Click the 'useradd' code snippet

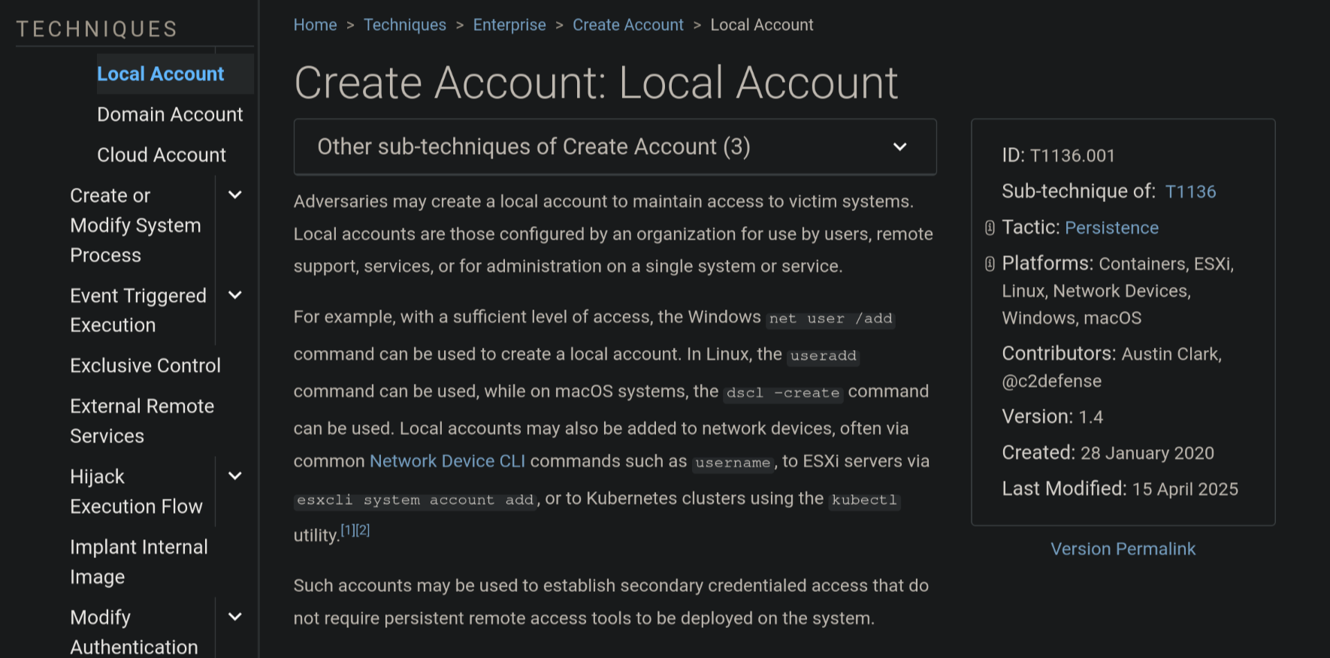[823, 356]
